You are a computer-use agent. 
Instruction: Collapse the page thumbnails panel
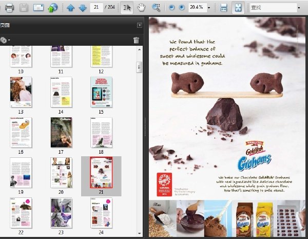coord(140,25)
